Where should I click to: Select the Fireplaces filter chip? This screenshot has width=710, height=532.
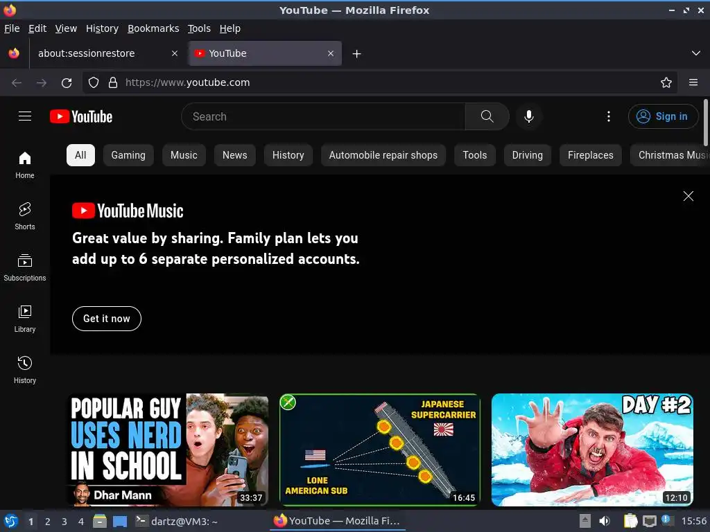591,155
